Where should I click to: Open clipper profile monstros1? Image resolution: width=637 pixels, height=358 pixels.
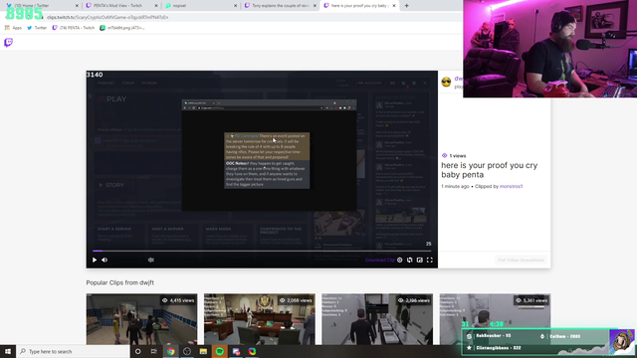tap(511, 186)
